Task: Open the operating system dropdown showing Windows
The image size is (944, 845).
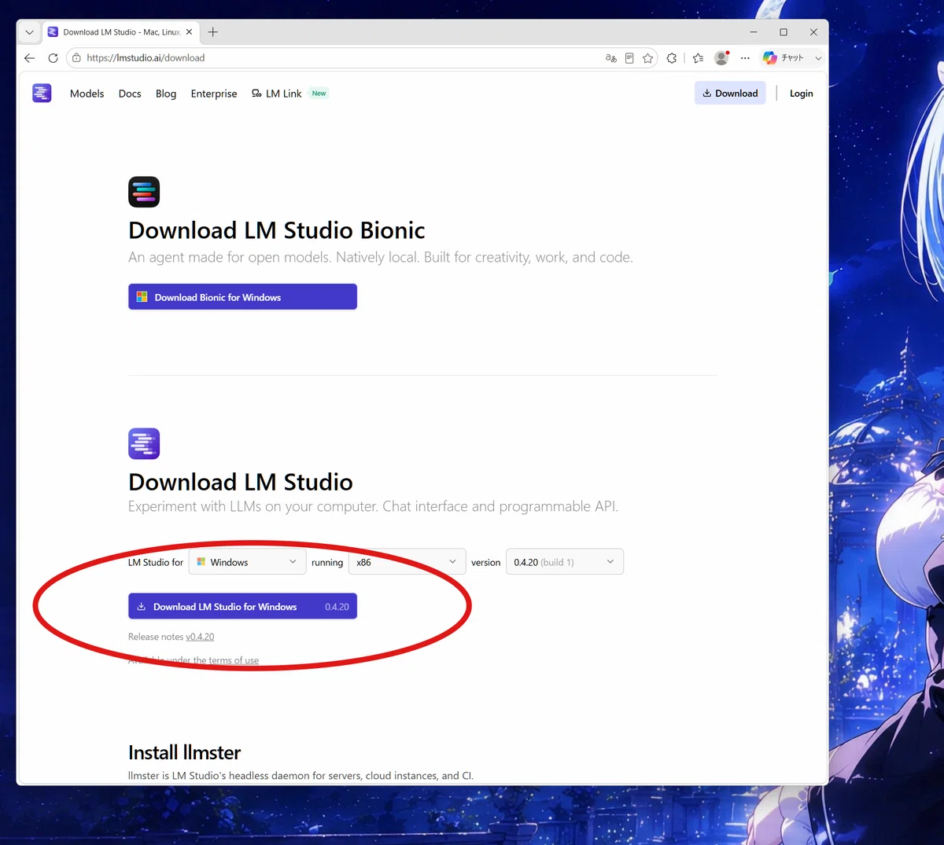Action: (247, 562)
